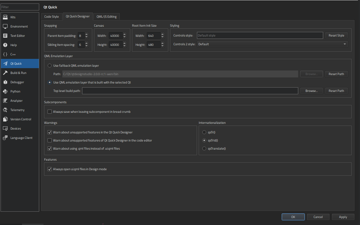Open the Kits settings icon
The image size is (360, 225).
pos(5,17)
